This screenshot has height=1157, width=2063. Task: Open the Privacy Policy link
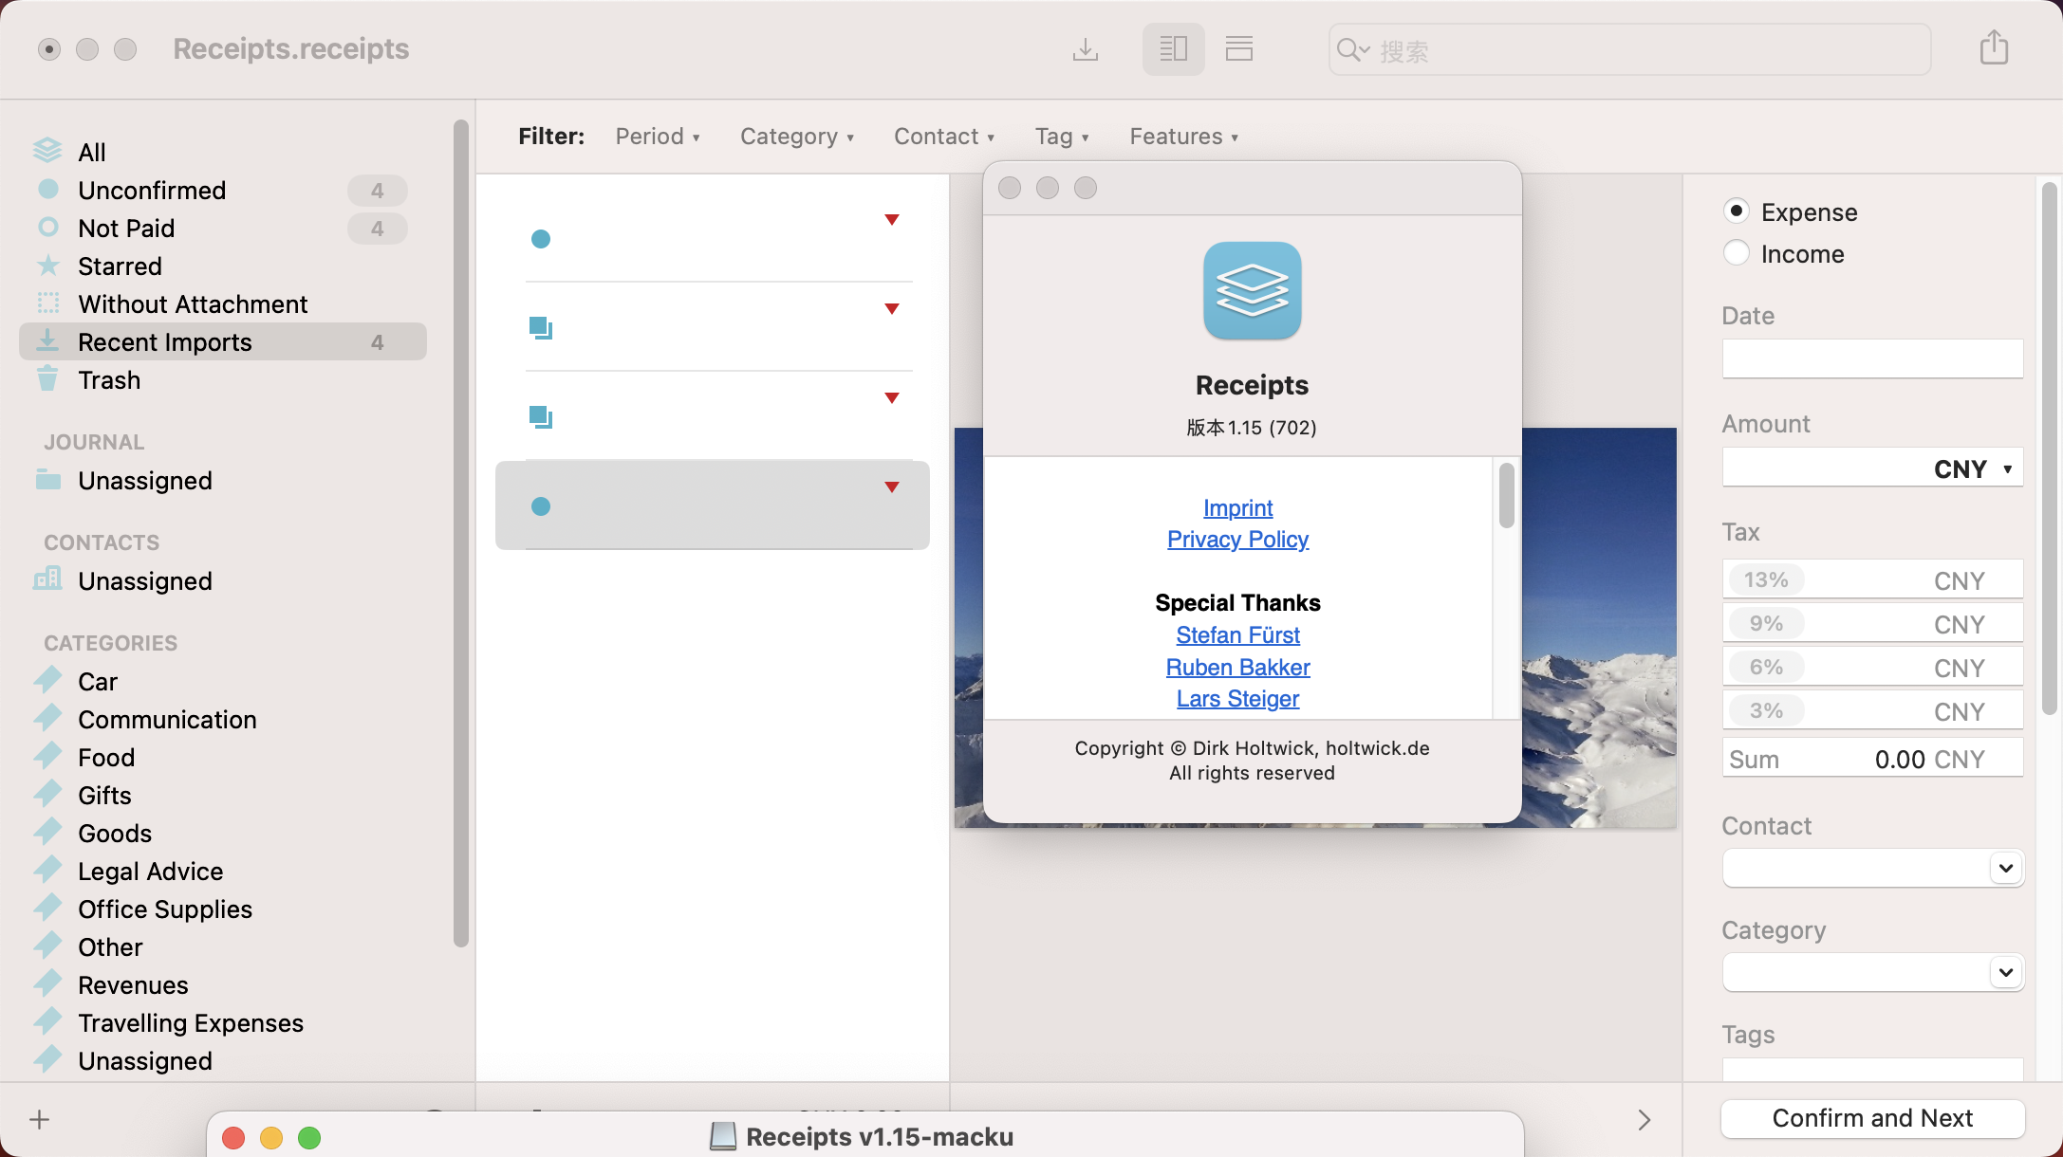pos(1237,539)
